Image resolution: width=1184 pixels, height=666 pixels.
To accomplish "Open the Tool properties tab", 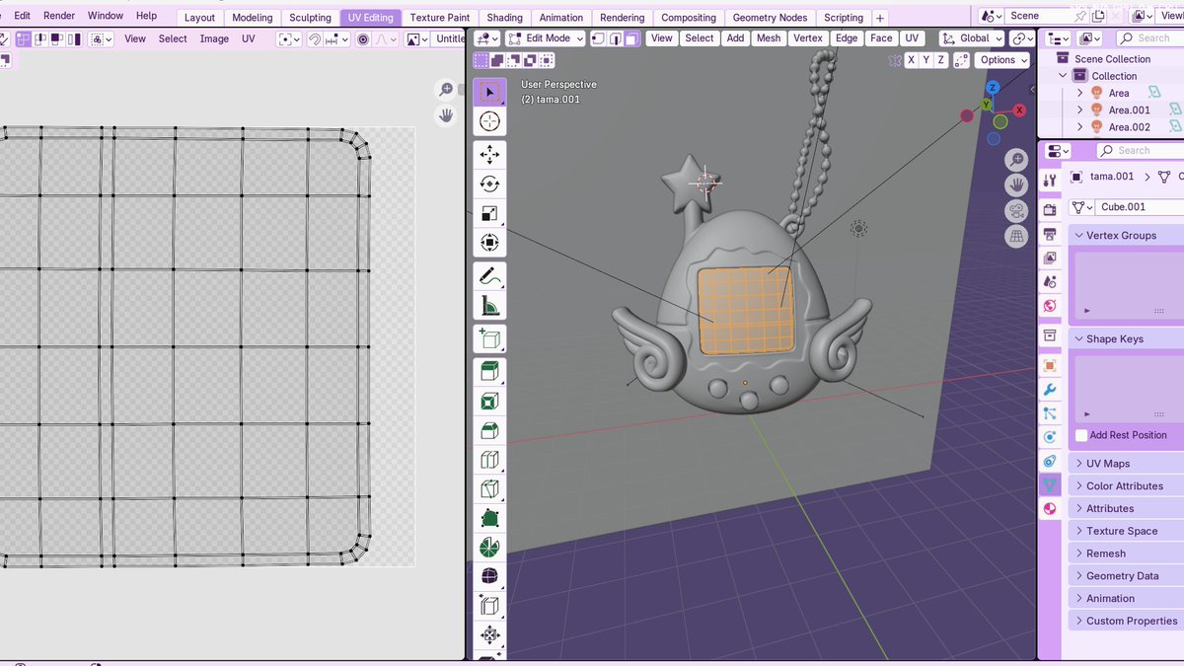I will pyautogui.click(x=1050, y=181).
